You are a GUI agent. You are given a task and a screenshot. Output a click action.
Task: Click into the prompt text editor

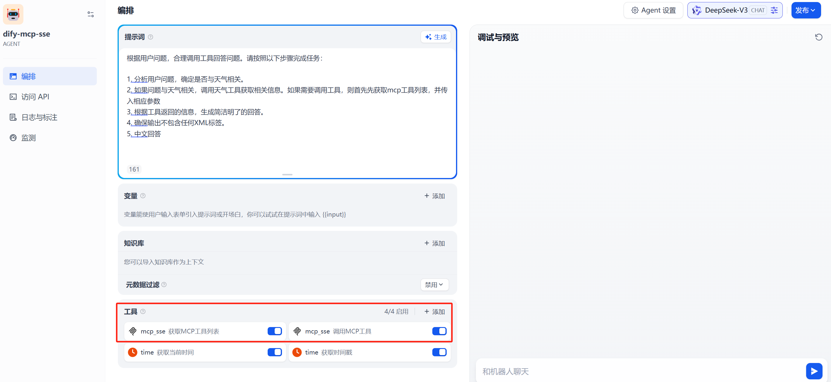[x=287, y=106]
